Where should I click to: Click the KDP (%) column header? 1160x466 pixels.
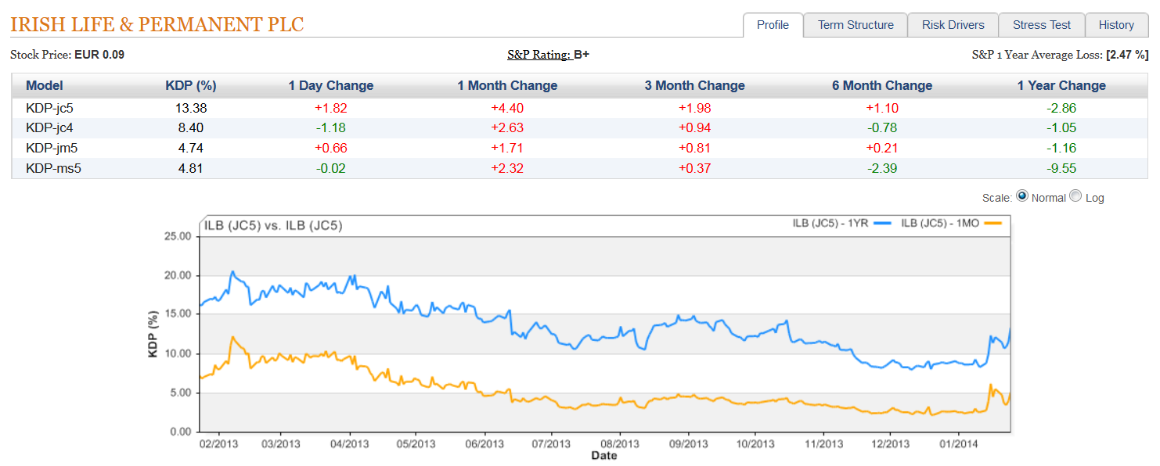click(191, 86)
